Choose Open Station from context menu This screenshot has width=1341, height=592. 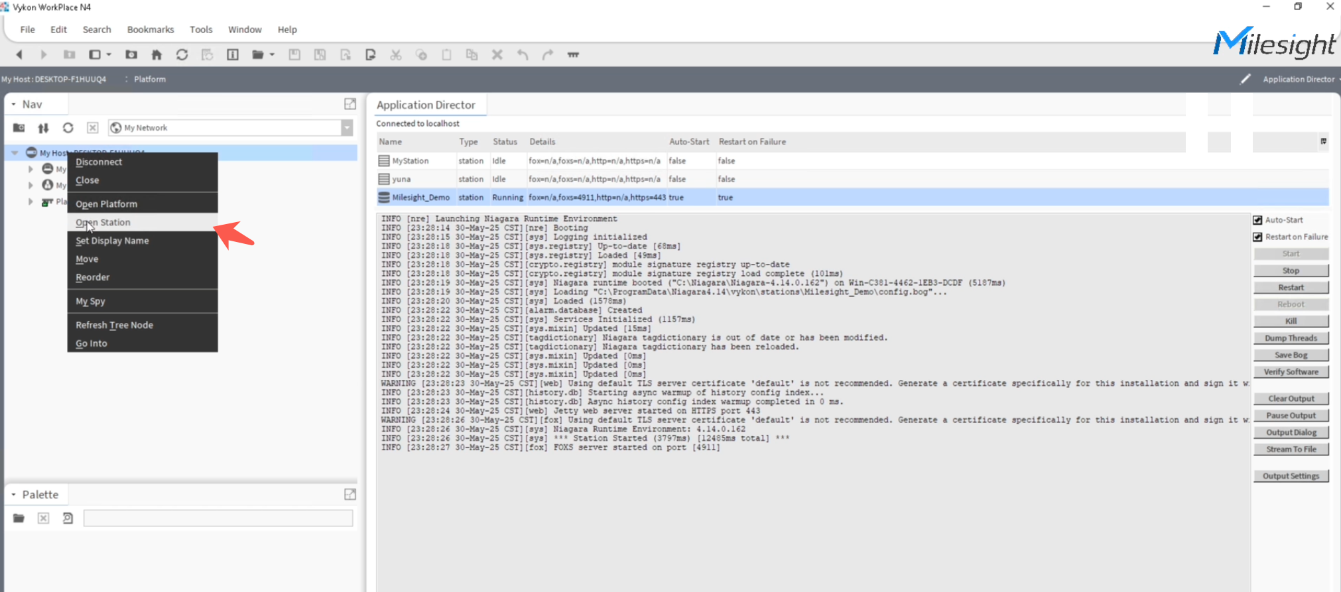143,222
